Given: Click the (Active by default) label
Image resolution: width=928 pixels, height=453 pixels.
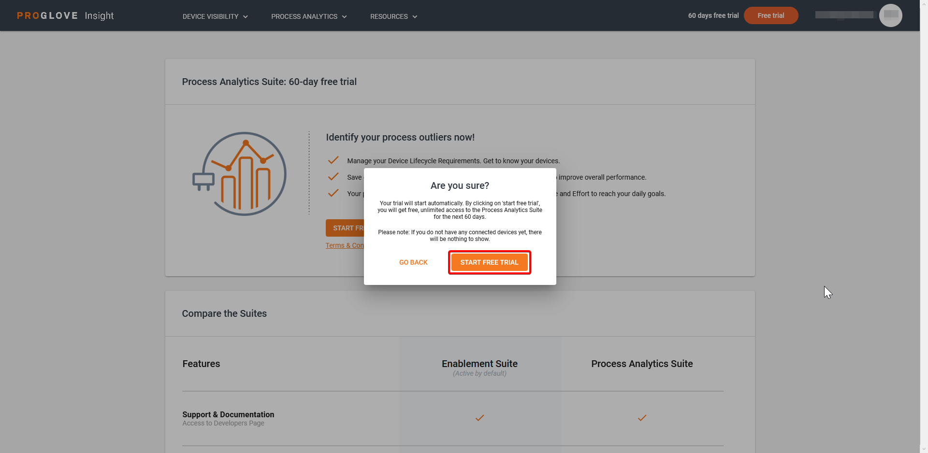Looking at the screenshot, I should coord(479,373).
